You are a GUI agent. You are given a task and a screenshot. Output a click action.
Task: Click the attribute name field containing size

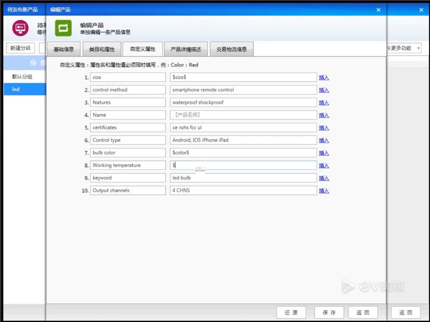point(128,77)
